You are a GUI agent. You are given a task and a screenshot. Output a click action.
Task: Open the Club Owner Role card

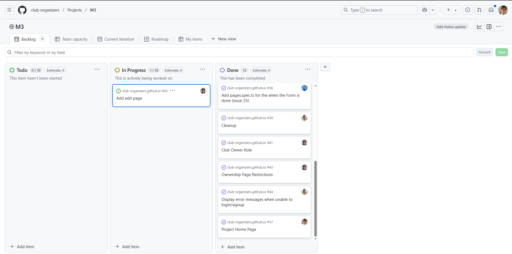click(237, 150)
